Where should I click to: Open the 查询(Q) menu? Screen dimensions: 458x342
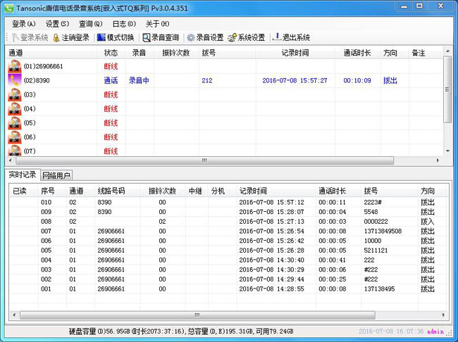point(90,23)
